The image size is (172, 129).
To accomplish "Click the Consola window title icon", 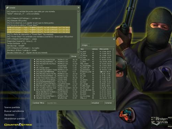I will coord(7,8).
